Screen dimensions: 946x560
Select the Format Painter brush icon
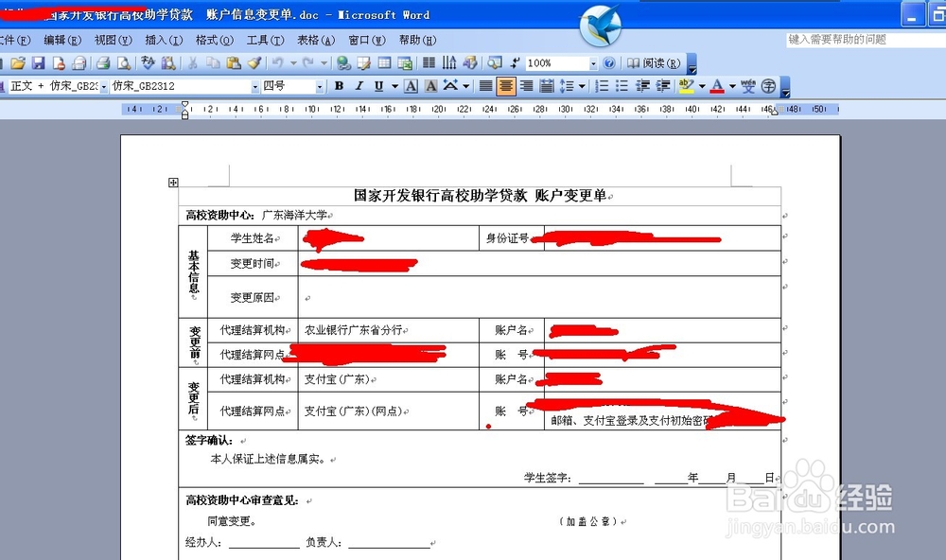254,62
